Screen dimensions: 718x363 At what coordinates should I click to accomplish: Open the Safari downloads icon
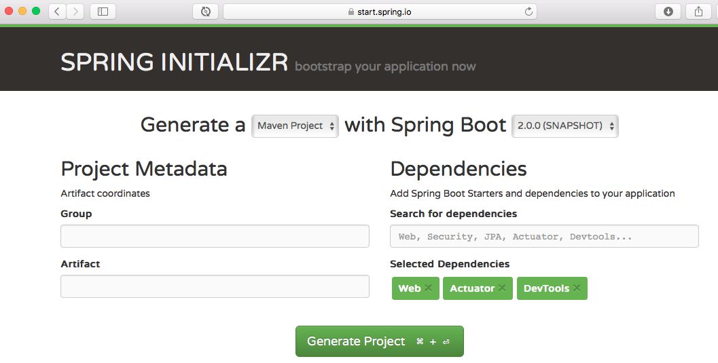(x=668, y=12)
